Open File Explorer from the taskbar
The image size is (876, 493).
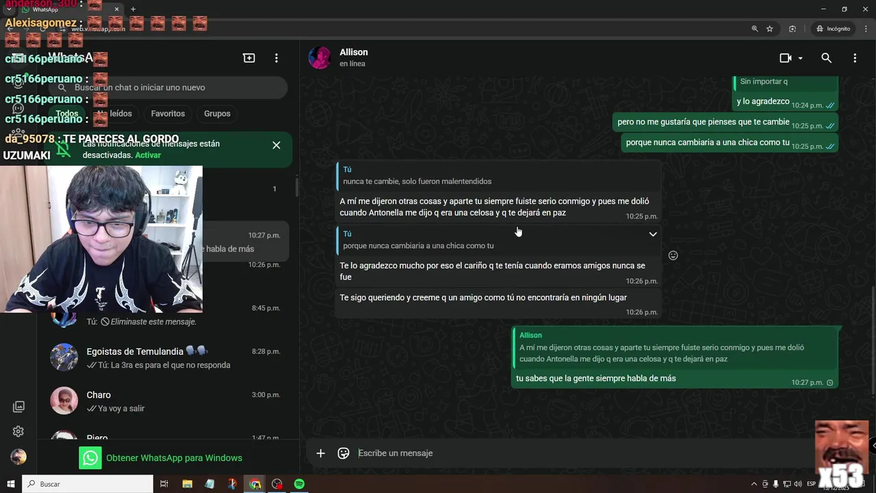pos(187,484)
